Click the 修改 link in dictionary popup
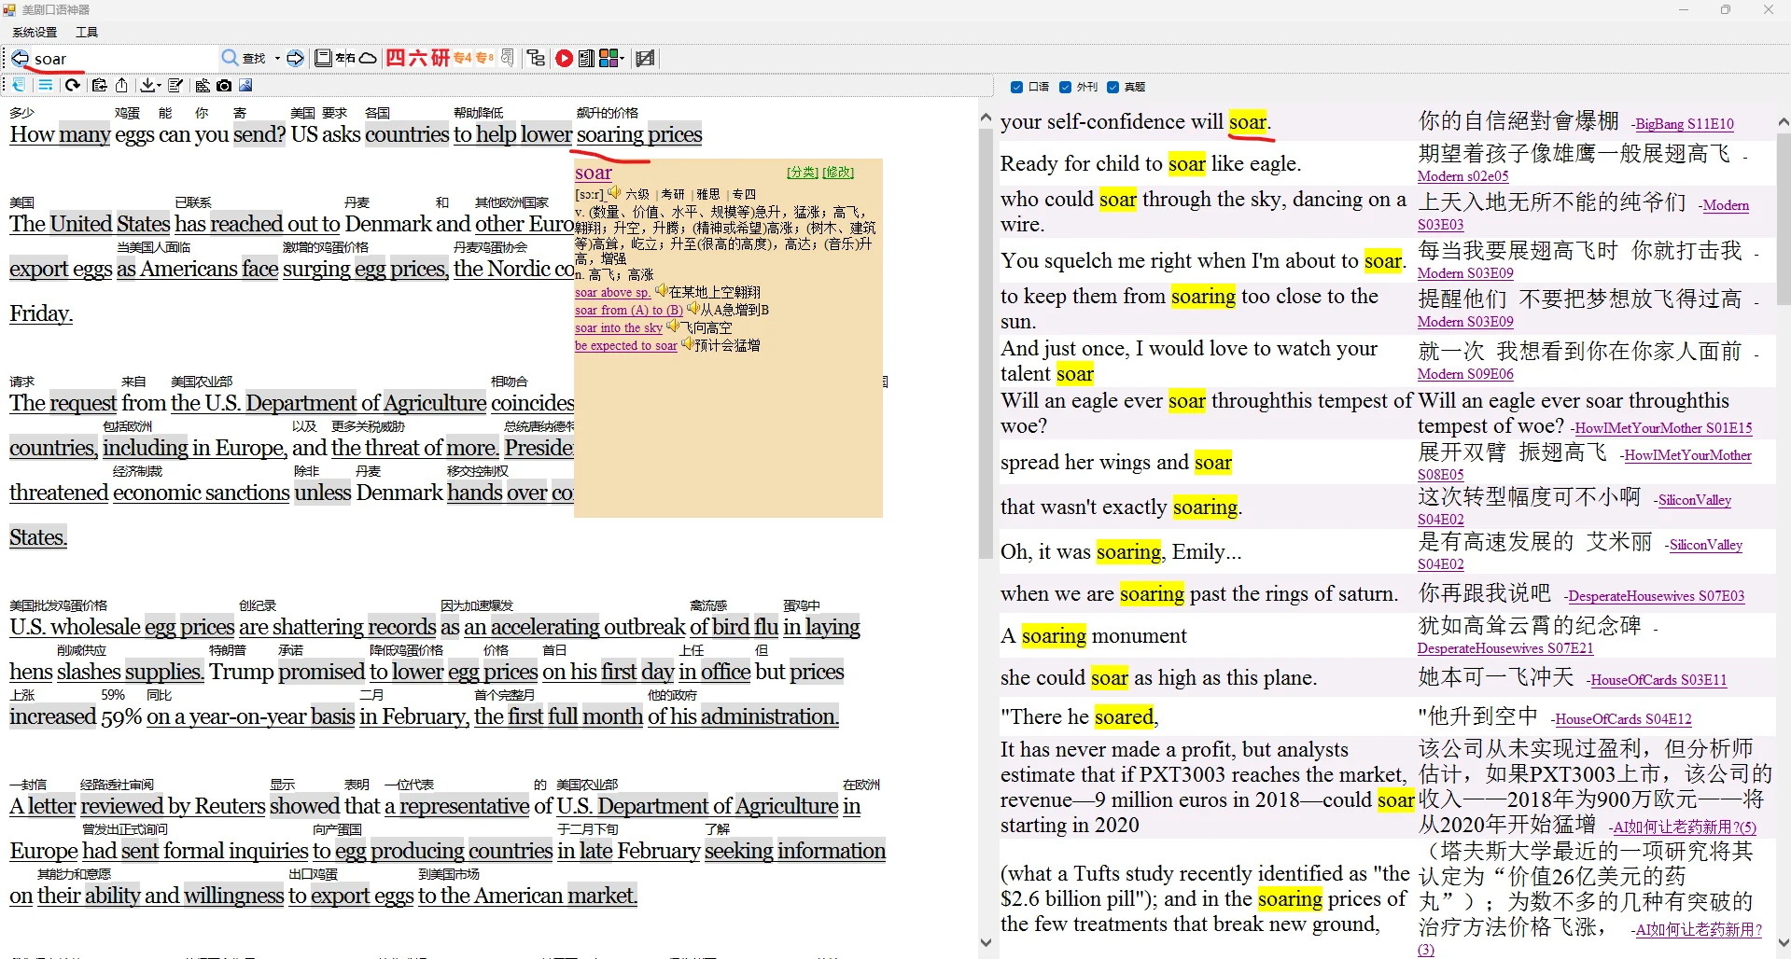Viewport: 1791px width, 959px height. [x=838, y=172]
